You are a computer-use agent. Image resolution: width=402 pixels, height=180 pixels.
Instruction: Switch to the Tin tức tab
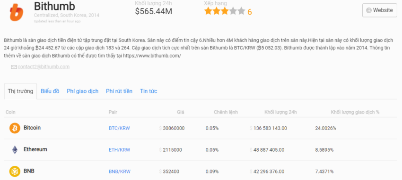(x=149, y=91)
